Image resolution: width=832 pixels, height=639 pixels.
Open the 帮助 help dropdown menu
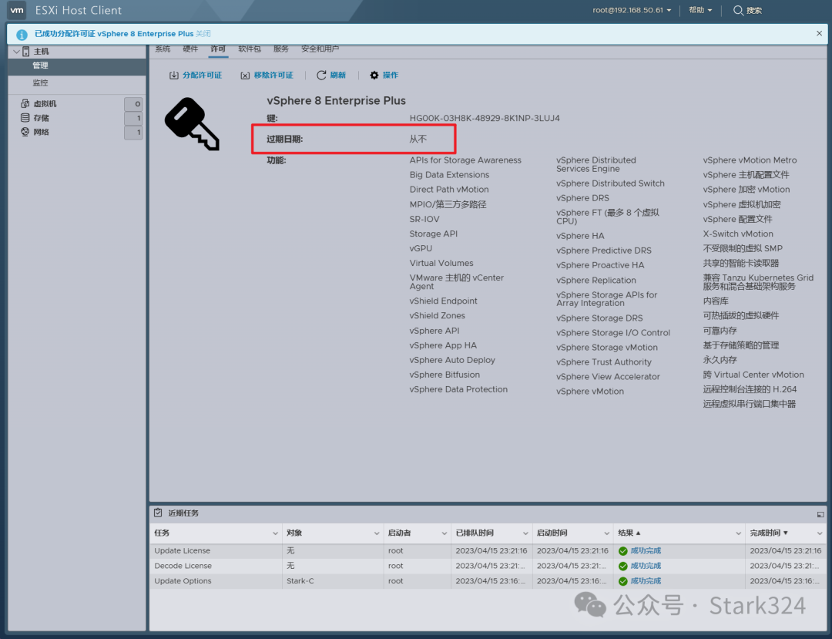(699, 10)
